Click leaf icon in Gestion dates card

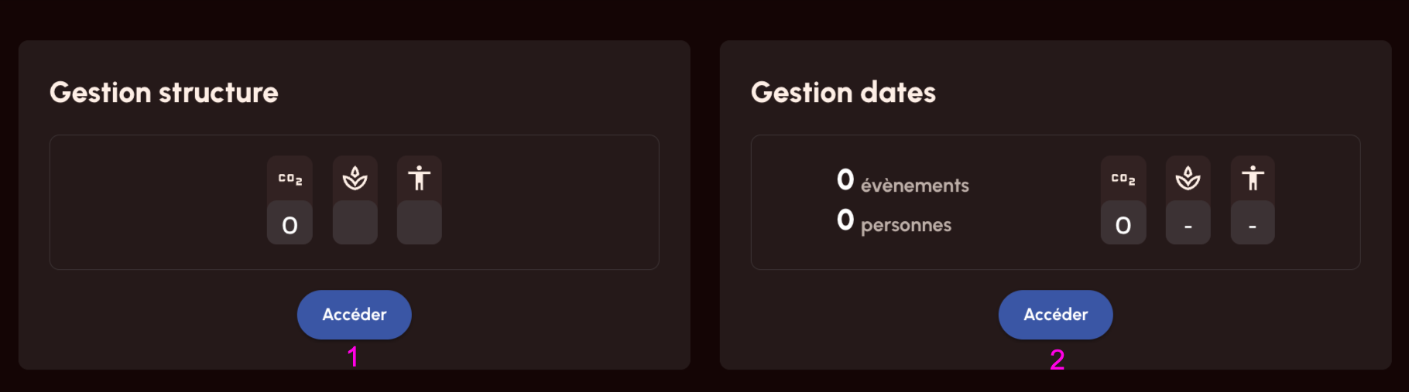(1188, 179)
